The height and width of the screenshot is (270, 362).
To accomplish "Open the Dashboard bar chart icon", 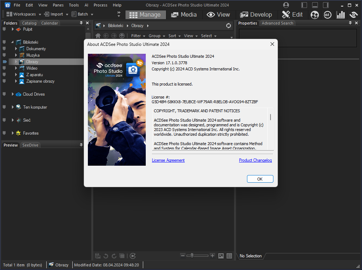I will 341,15.
